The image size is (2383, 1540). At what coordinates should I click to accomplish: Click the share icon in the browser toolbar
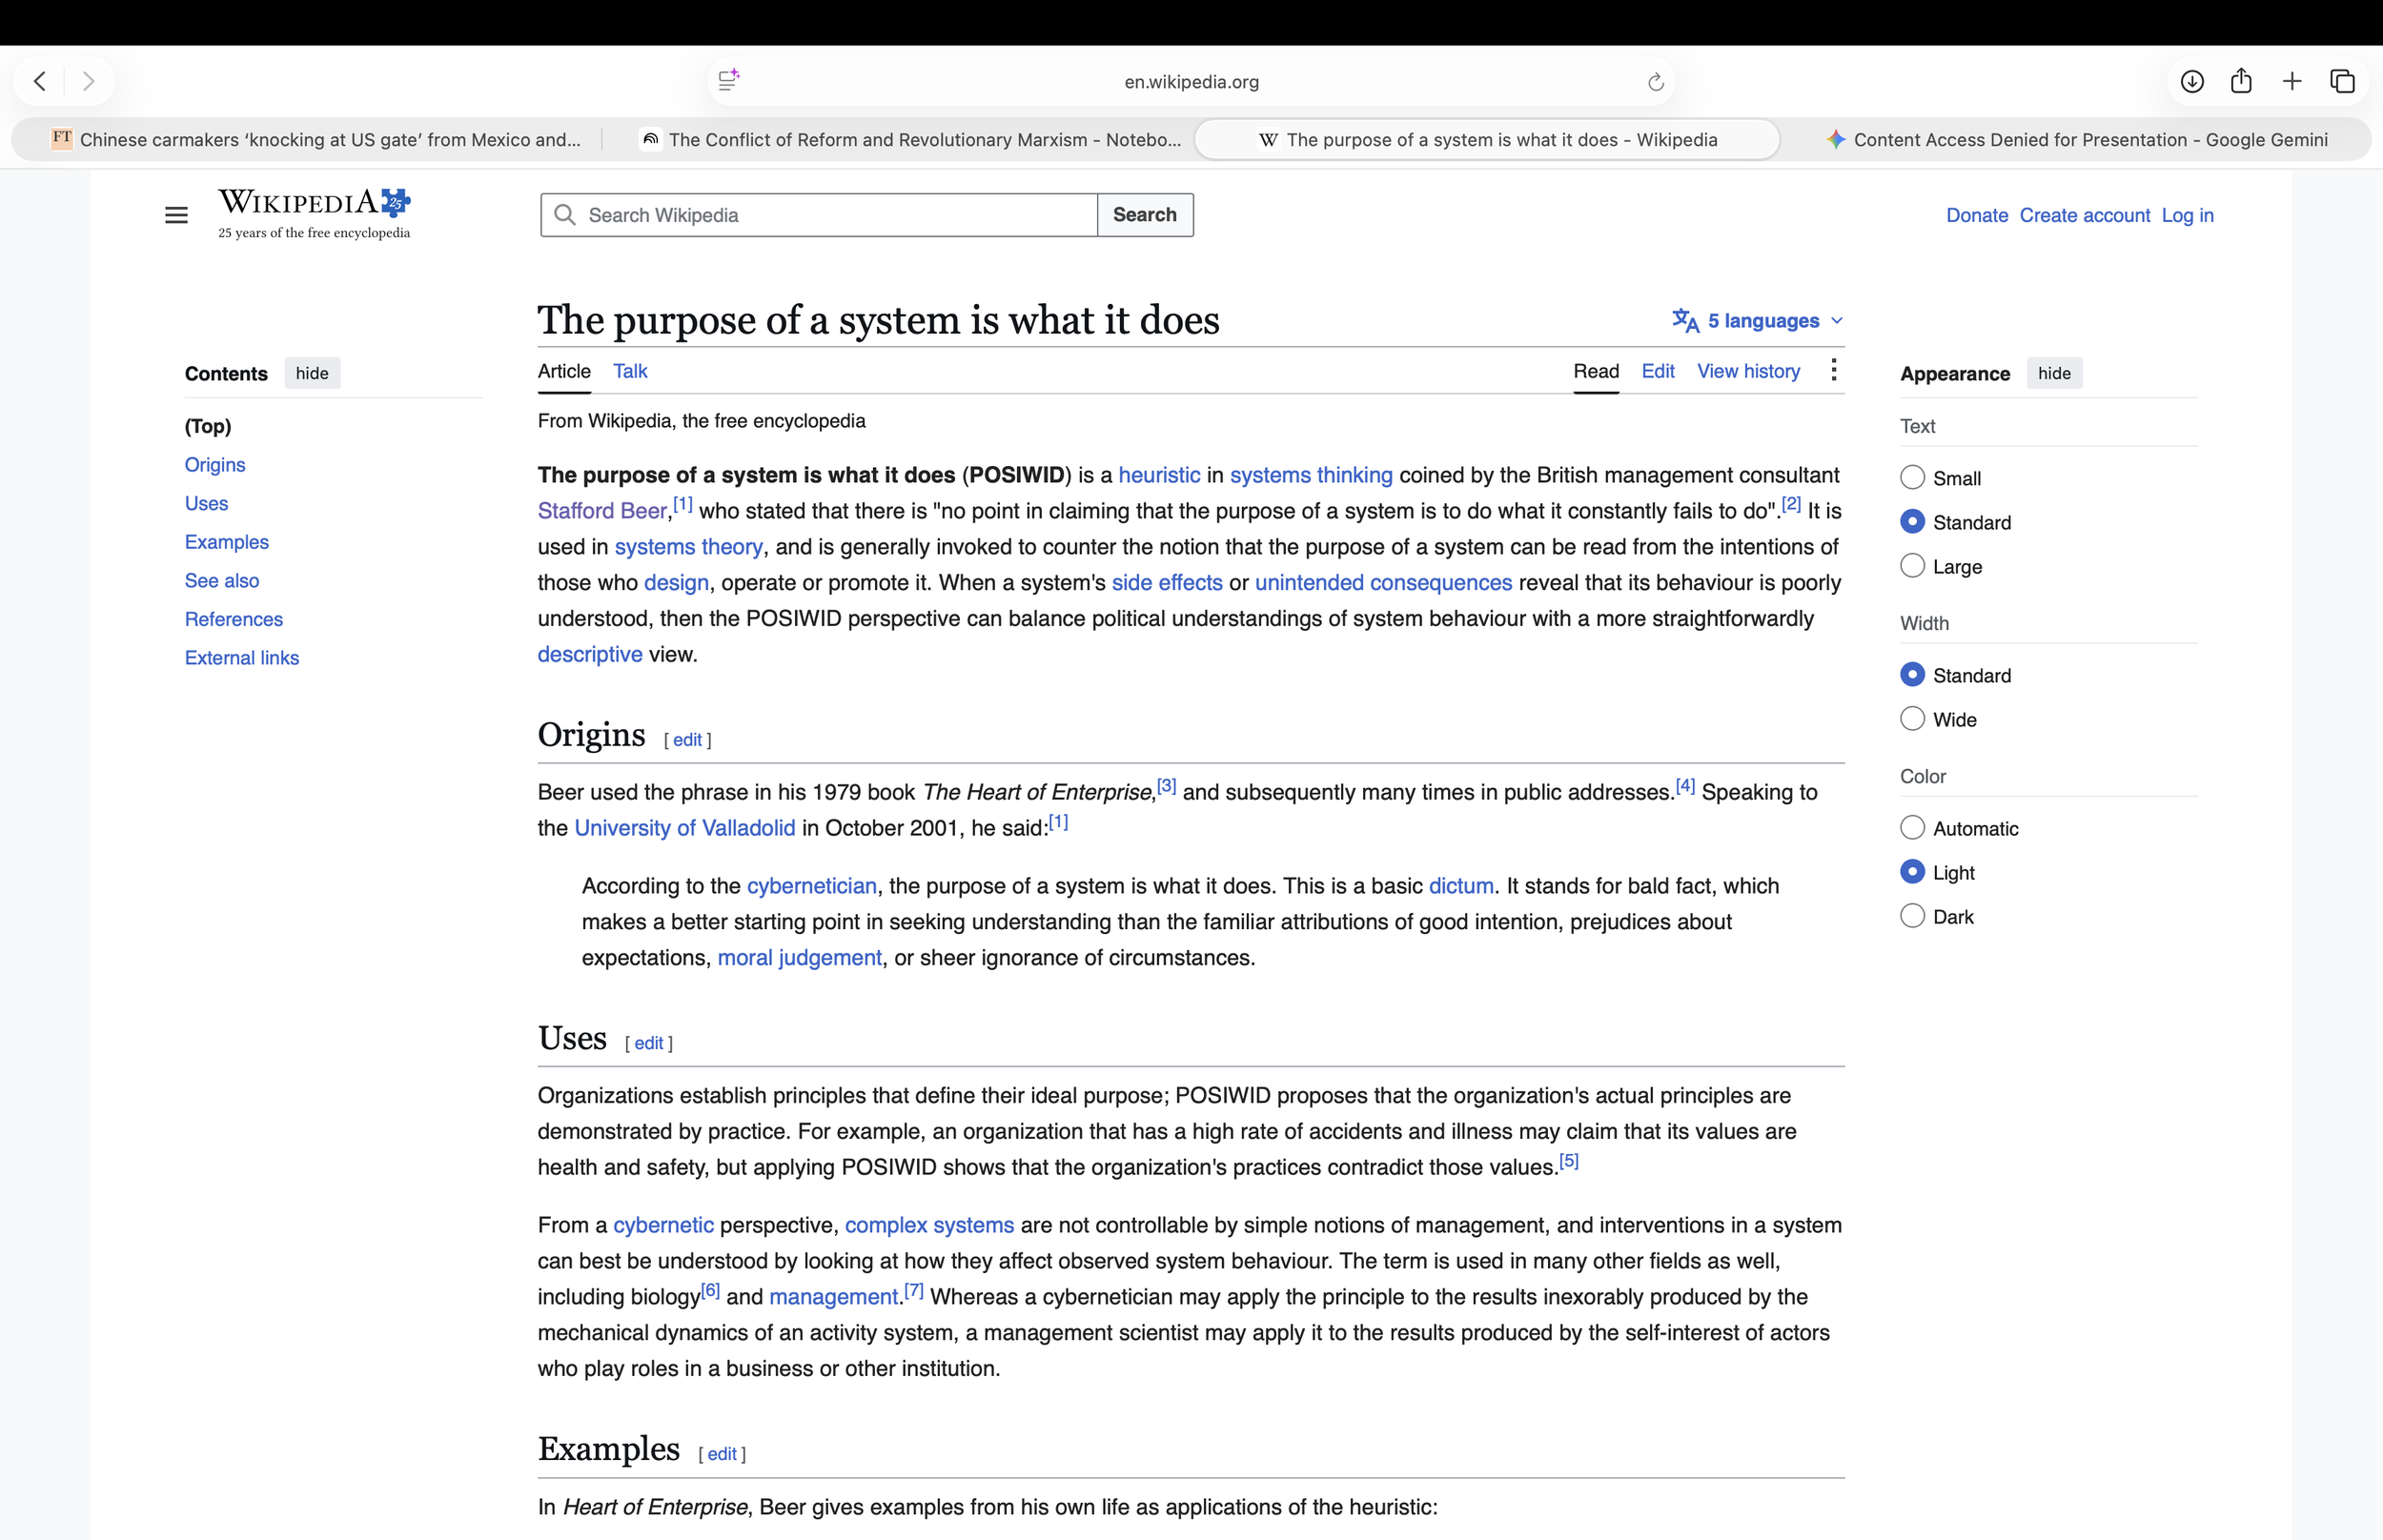tap(2241, 81)
